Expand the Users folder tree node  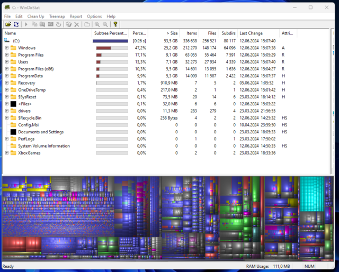click(7, 62)
